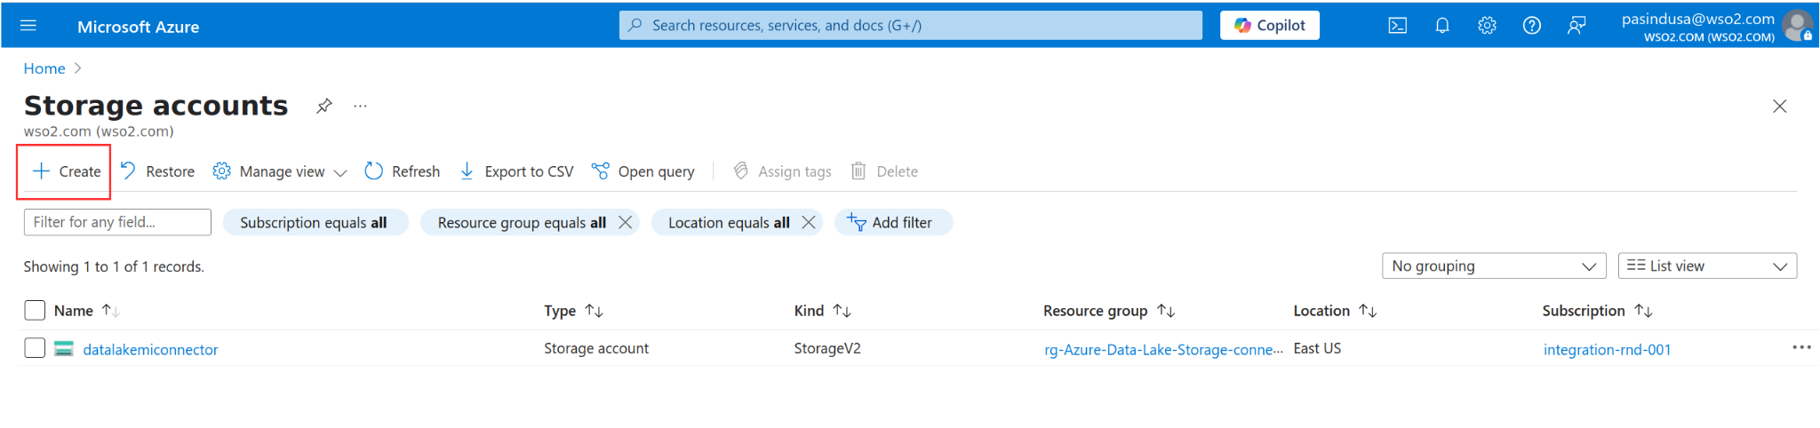
Task: Open the more options ellipsis beside title
Action: (x=360, y=106)
